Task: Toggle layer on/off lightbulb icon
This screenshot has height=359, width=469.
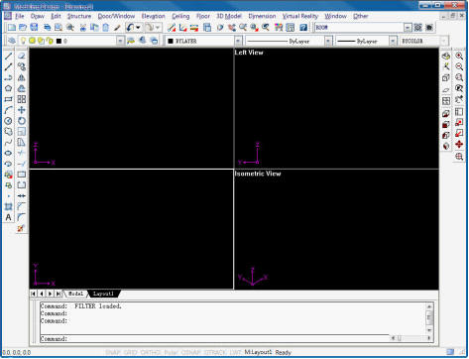Action: click(23, 41)
